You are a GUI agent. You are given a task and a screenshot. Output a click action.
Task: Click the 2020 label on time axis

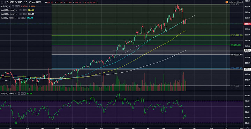point(242,128)
